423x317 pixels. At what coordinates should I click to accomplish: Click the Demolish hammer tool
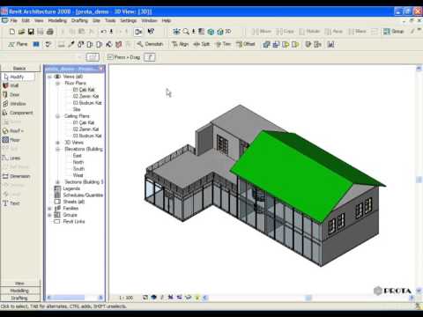pyautogui.click(x=150, y=44)
